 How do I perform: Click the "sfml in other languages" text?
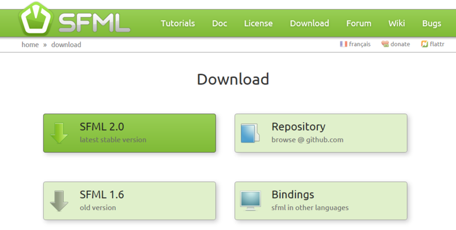click(x=310, y=208)
